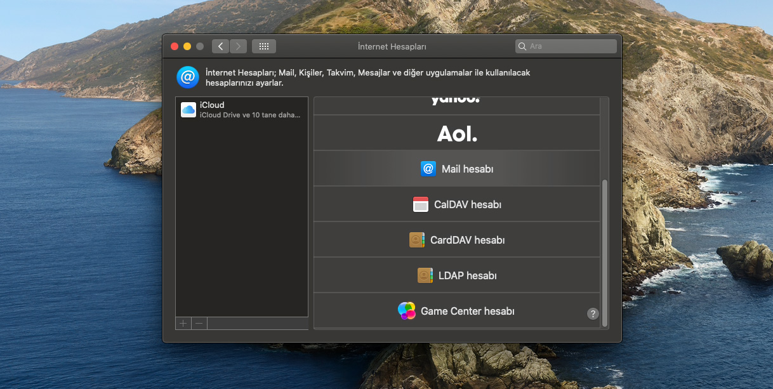Open help with the question mark button
773x389 pixels.
point(593,313)
